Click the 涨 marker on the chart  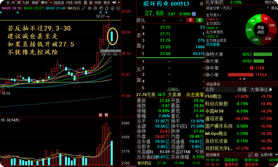click(100, 115)
